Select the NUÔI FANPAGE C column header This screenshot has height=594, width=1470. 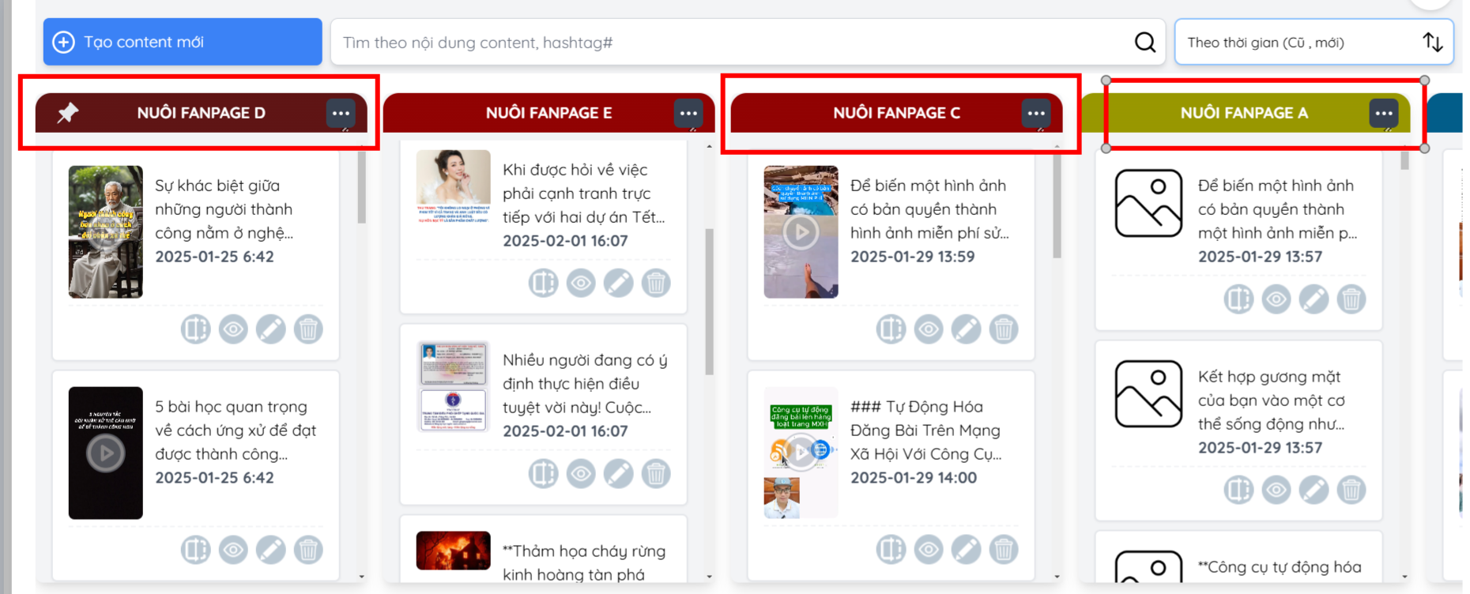pos(896,113)
